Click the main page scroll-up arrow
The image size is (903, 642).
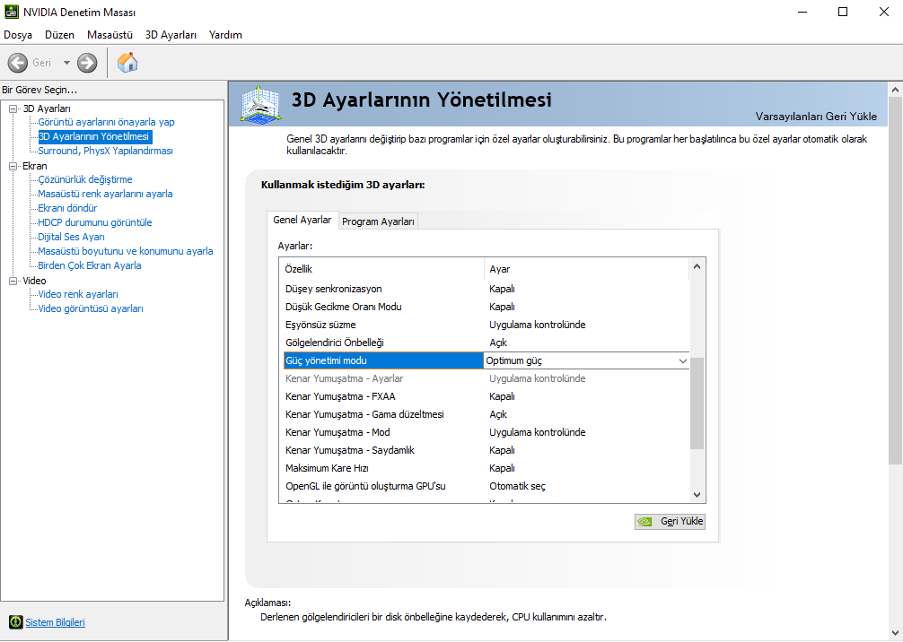[895, 90]
